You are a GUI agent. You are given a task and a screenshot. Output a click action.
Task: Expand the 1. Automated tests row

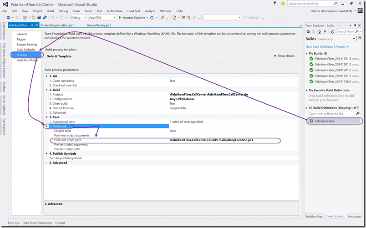pos(46,122)
